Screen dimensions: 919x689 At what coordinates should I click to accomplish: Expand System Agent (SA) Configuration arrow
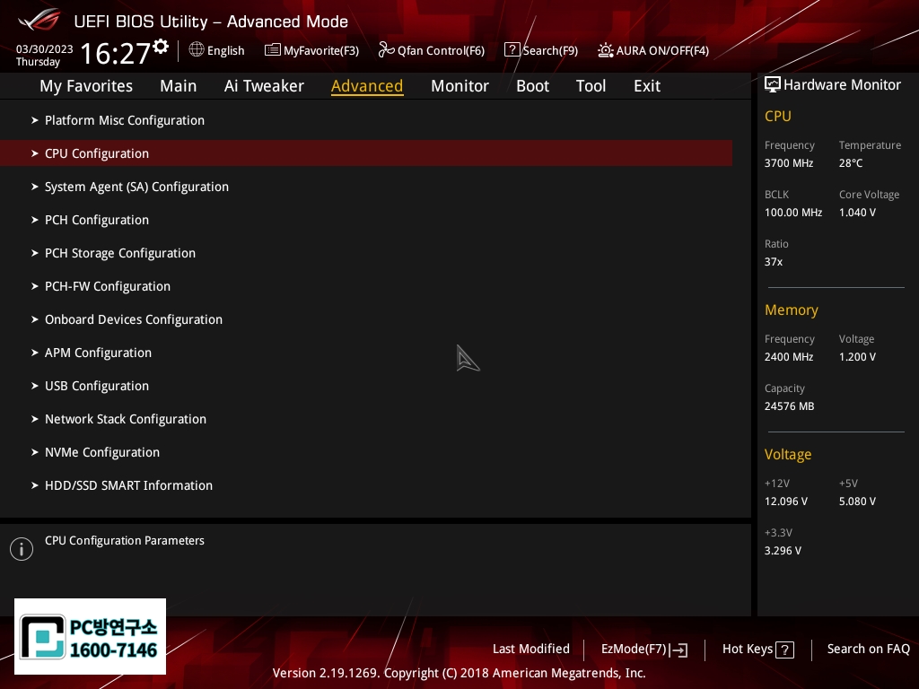[35, 187]
